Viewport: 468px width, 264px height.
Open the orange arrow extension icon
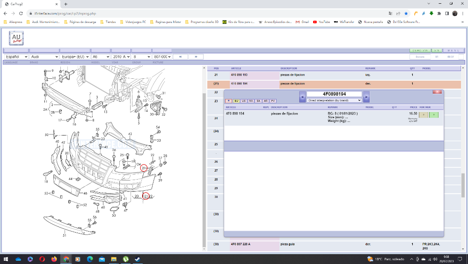tap(416, 14)
